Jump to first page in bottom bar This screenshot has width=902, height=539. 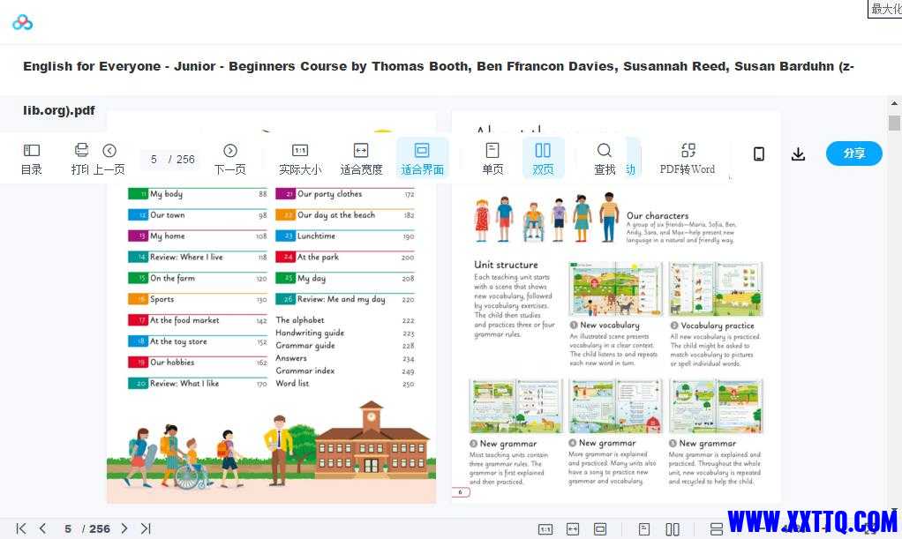point(21,528)
